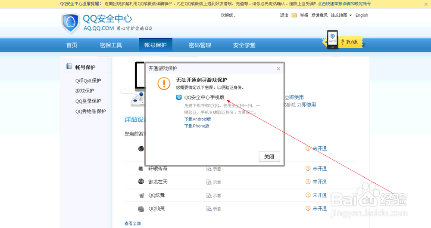Open the 首页 nav tab
The height and width of the screenshot is (228, 431).
(72, 45)
